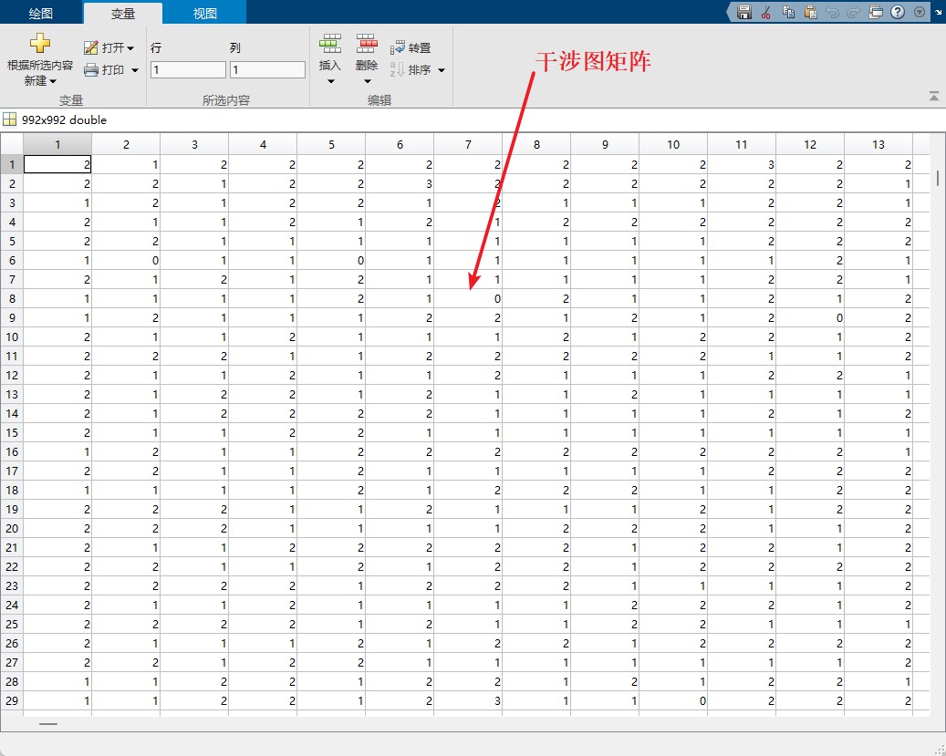946x756 pixels.
Task: Select column header 10
Action: (673, 145)
